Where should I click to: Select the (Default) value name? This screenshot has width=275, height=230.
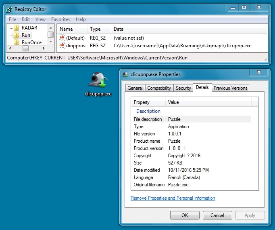[75, 38]
